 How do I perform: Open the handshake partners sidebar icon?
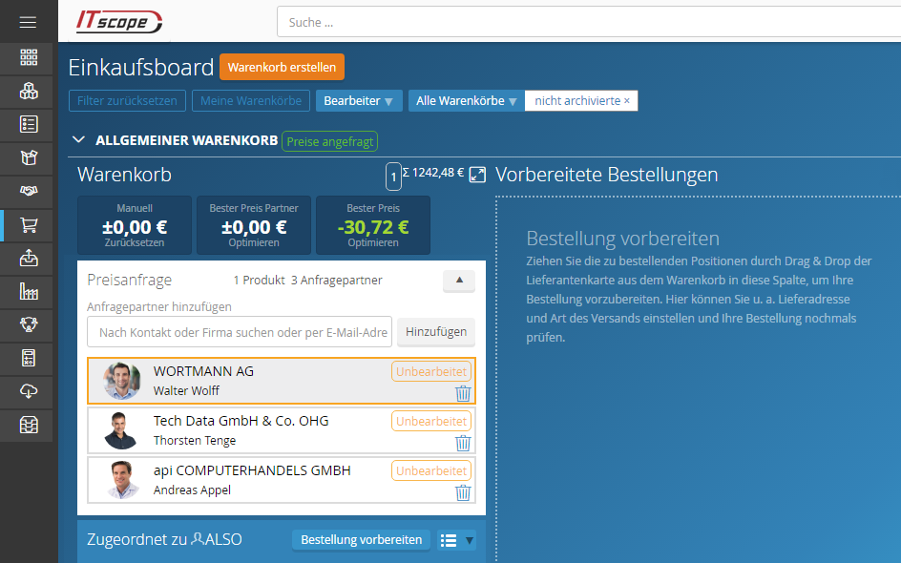pyautogui.click(x=29, y=191)
